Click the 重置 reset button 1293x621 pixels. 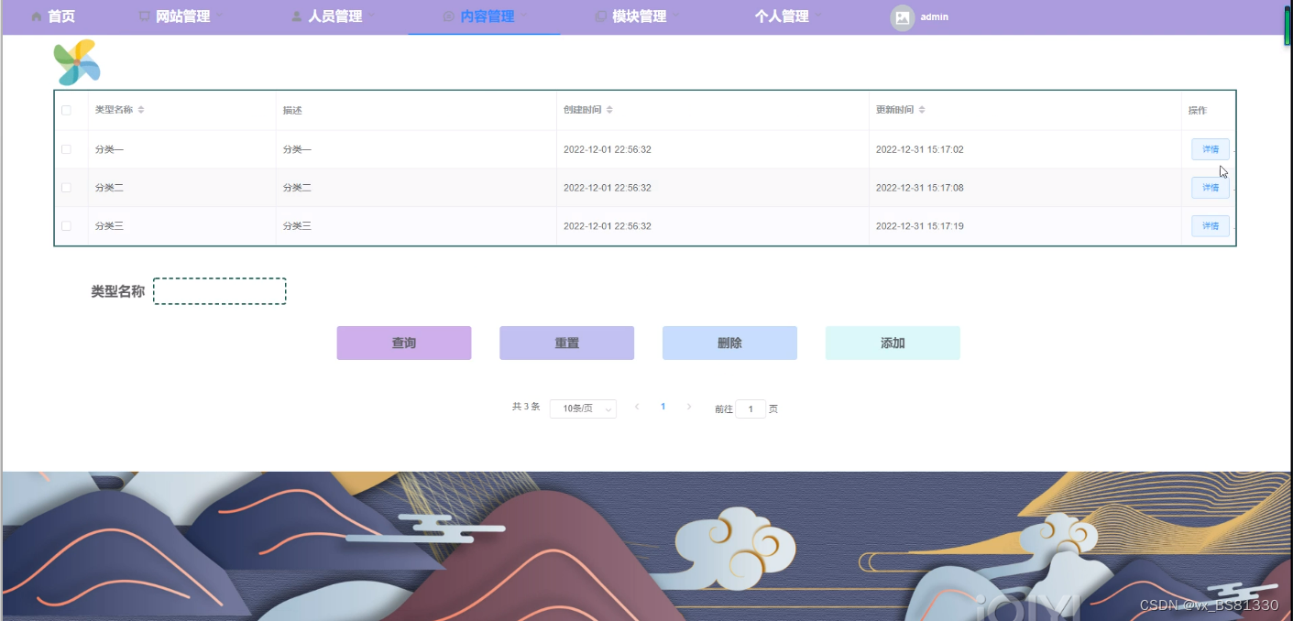(x=567, y=343)
